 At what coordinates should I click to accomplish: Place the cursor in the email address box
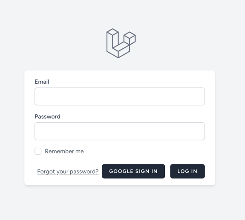tap(120, 96)
